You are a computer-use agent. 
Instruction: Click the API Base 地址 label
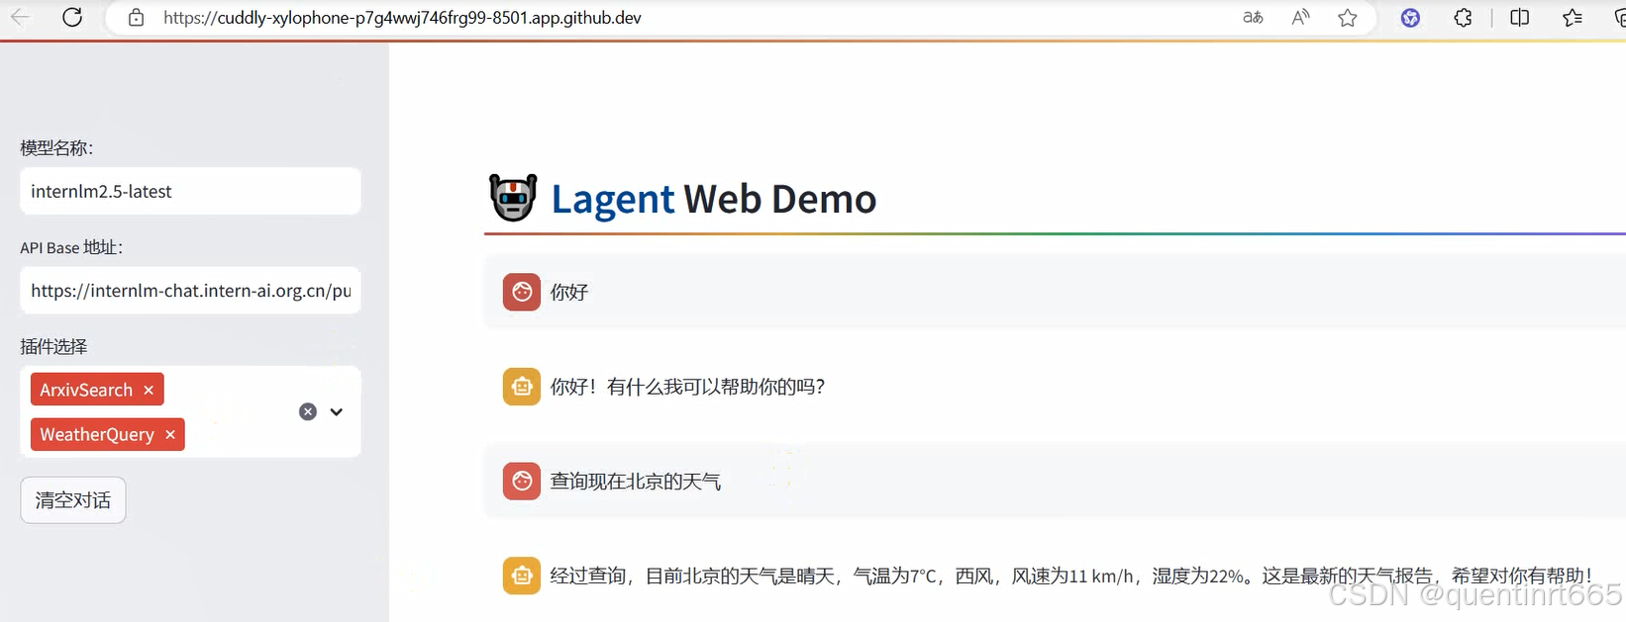[x=71, y=247]
